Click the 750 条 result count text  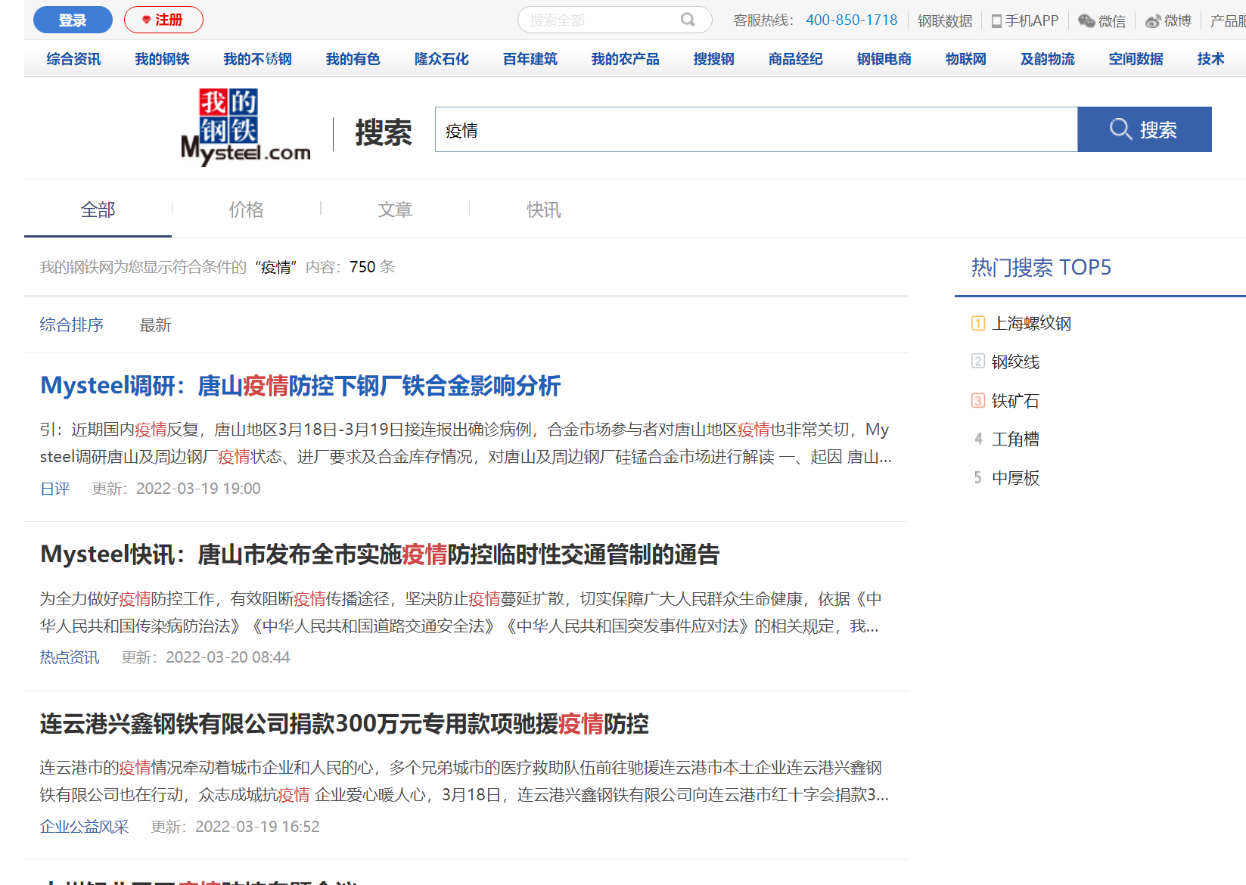[372, 266]
